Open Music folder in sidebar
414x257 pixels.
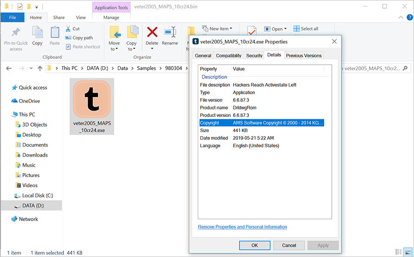[x=25, y=165]
